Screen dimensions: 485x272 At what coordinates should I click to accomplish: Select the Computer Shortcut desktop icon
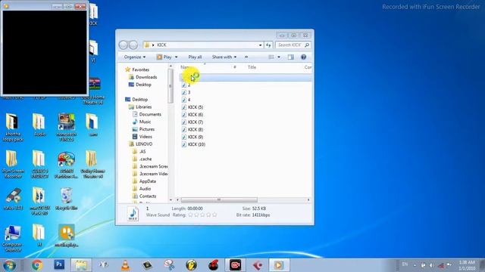[x=12, y=238]
